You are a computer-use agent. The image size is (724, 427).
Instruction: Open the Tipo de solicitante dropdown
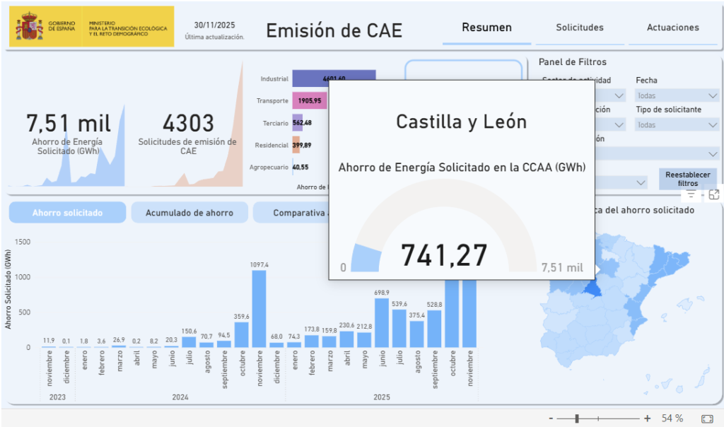point(677,124)
